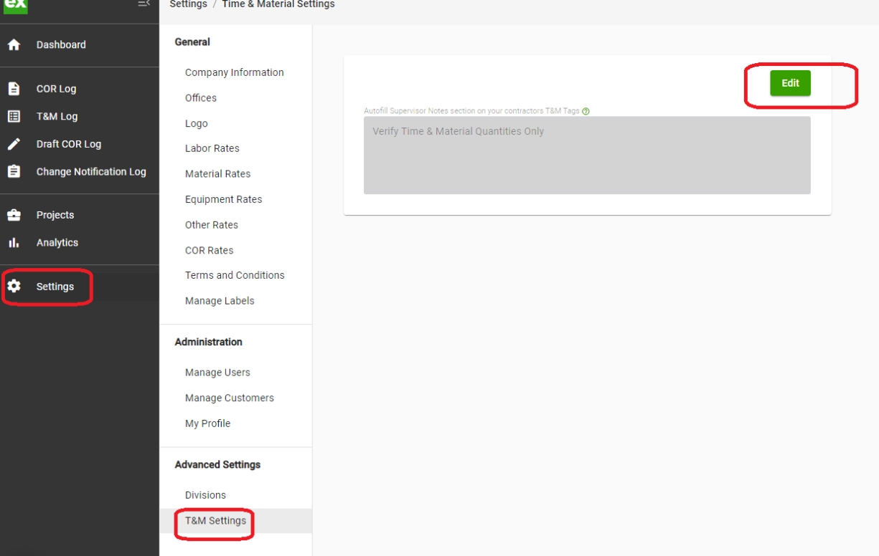Click the help icon beside Autofill label

[586, 111]
